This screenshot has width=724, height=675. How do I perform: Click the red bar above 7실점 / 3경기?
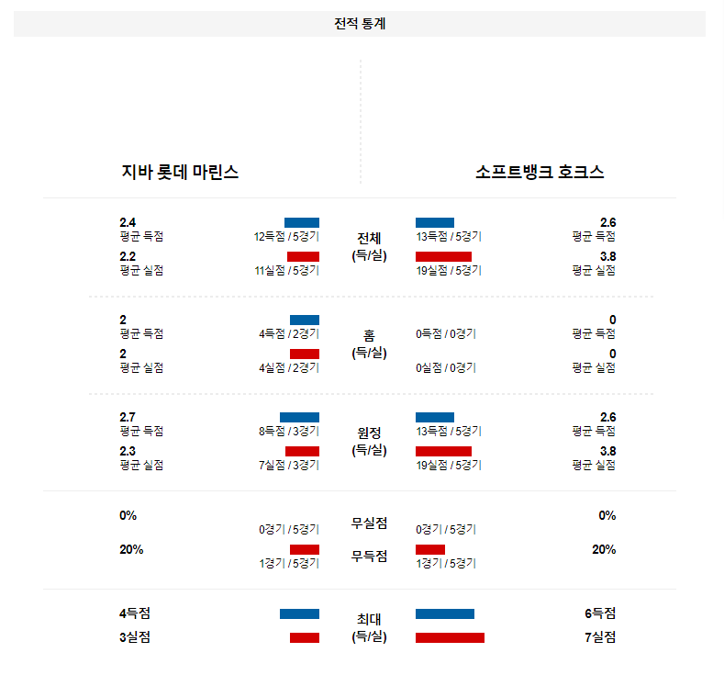[302, 451]
